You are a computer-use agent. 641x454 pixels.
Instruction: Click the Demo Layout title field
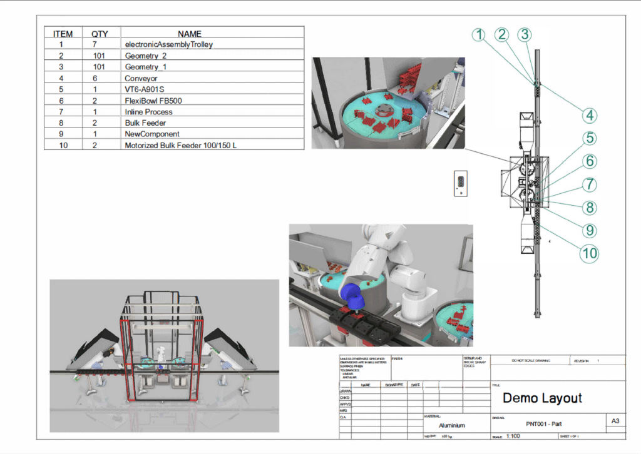click(x=542, y=398)
